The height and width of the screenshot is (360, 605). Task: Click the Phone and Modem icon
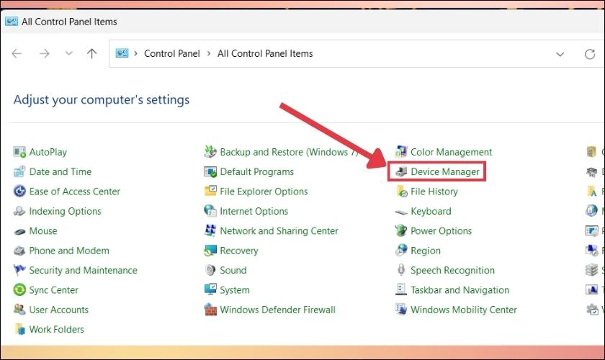19,251
